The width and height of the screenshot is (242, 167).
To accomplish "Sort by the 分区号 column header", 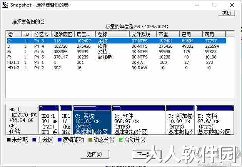I will 42,34.
